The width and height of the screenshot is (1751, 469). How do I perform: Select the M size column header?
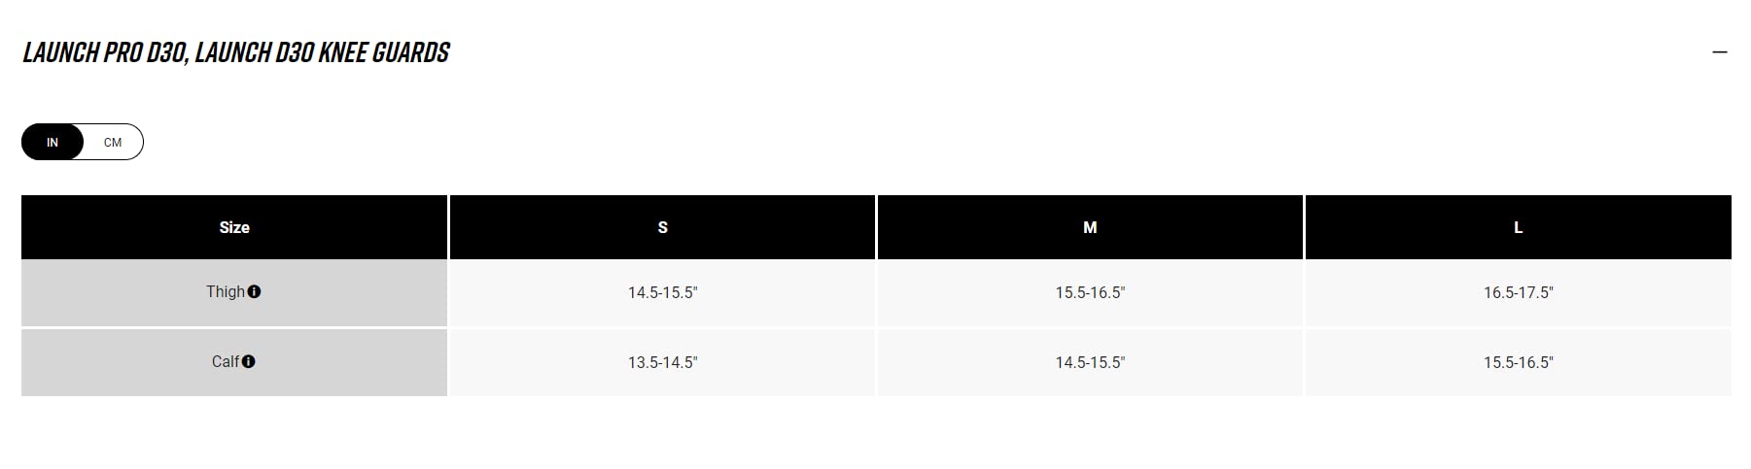pyautogui.click(x=1090, y=227)
